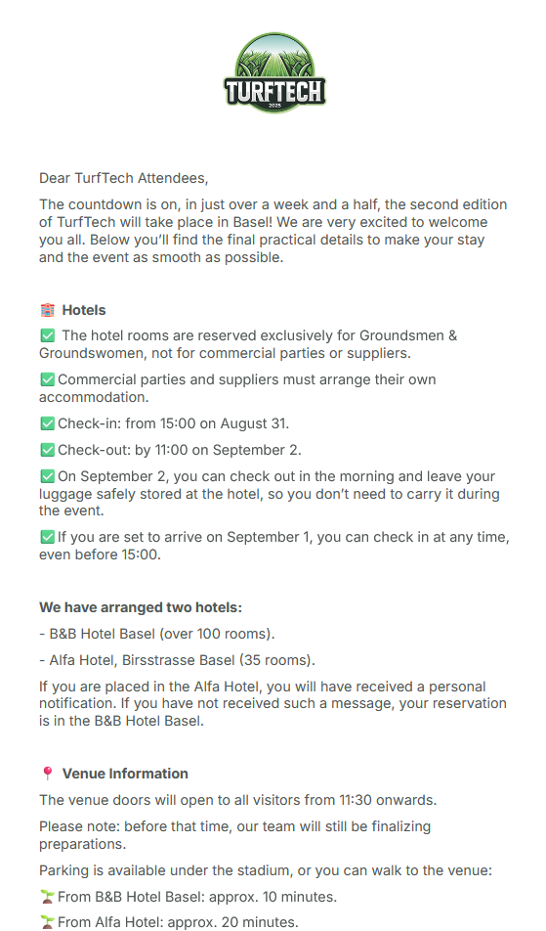Click the TurfTech logo image
546x931 pixels.
point(274,72)
